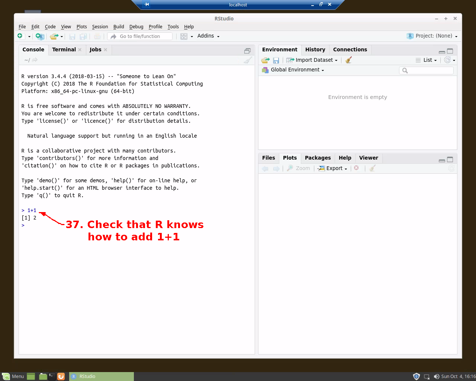
Task: Click the Refresh environment icon
Action: 447,60
